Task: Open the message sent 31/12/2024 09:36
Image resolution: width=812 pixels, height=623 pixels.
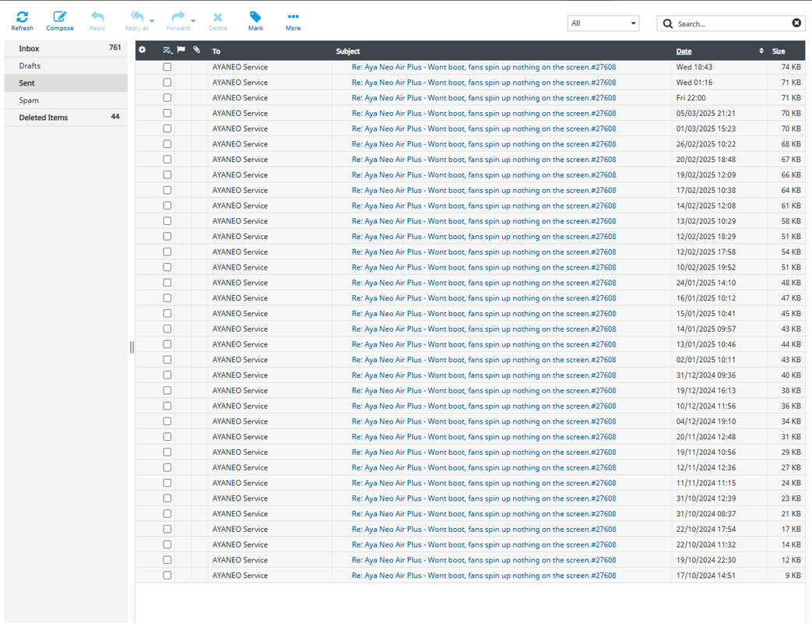Action: 483,375
